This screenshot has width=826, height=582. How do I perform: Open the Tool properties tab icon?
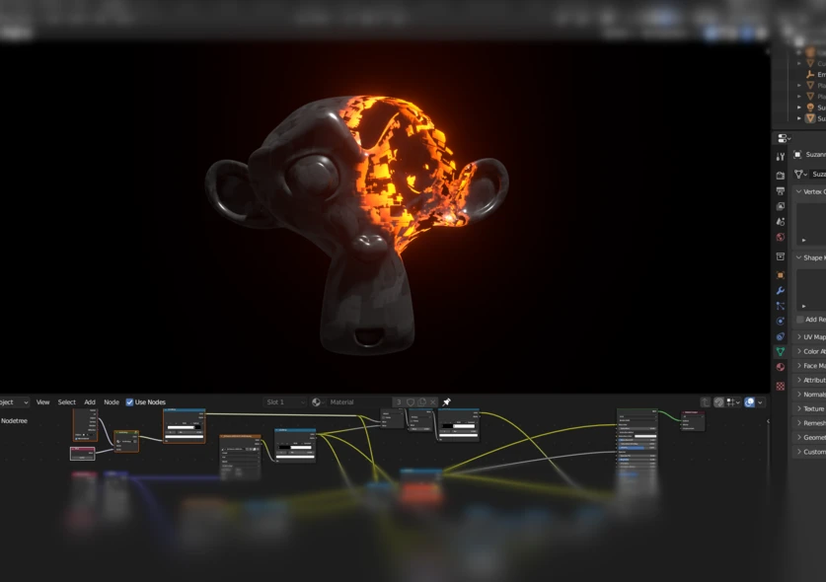point(781,157)
